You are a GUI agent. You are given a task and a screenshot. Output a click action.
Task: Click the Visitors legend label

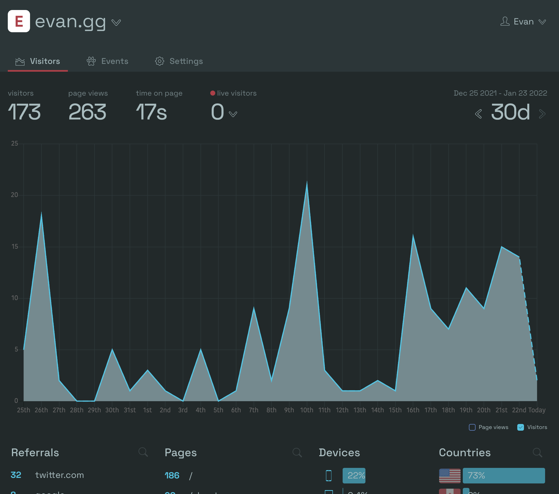point(537,427)
